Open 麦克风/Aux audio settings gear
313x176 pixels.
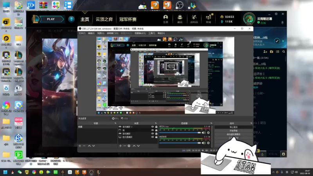(x=209, y=133)
